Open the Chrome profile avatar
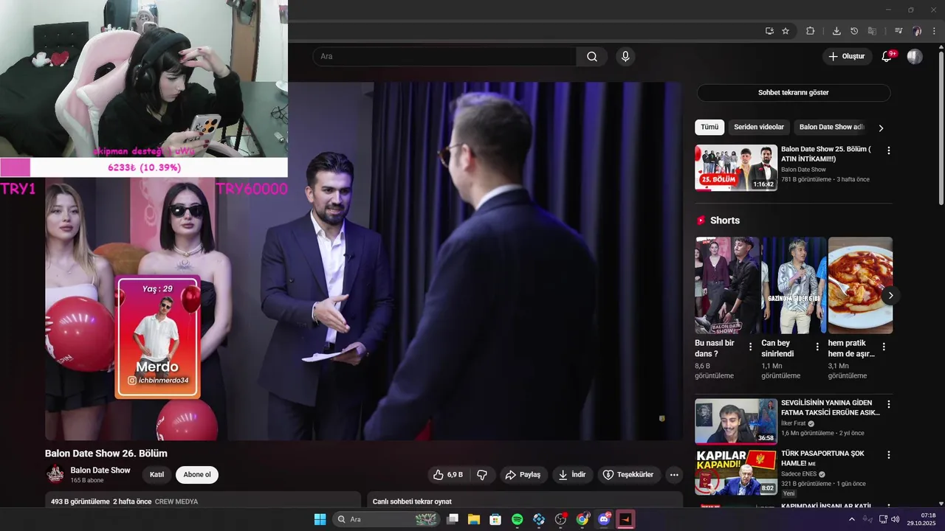The width and height of the screenshot is (945, 531). click(x=917, y=31)
